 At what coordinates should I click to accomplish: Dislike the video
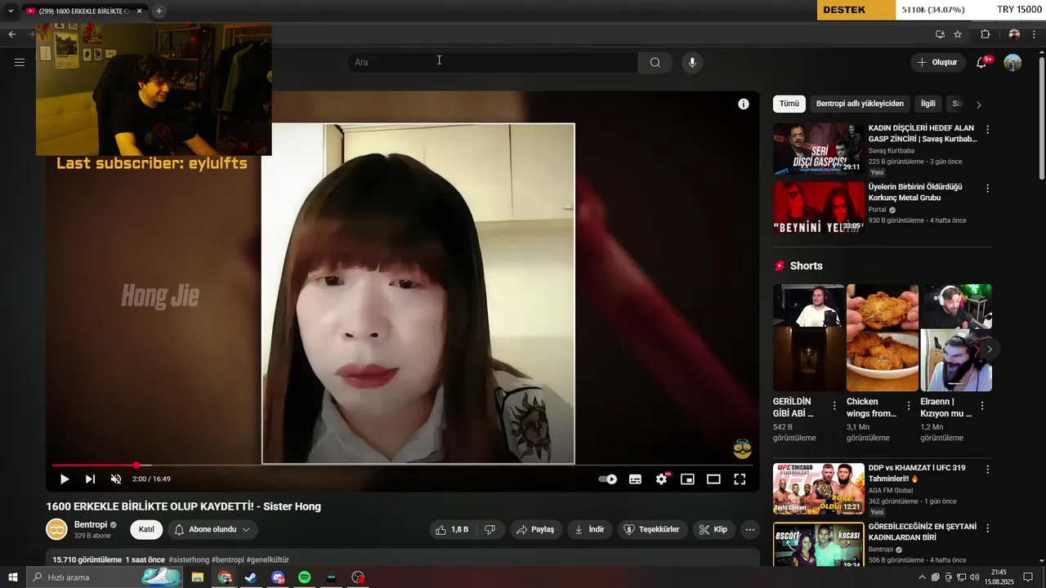pyautogui.click(x=490, y=529)
